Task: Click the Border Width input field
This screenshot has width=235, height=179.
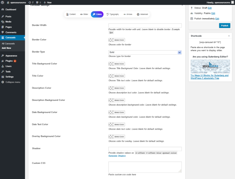Action: 145,25
